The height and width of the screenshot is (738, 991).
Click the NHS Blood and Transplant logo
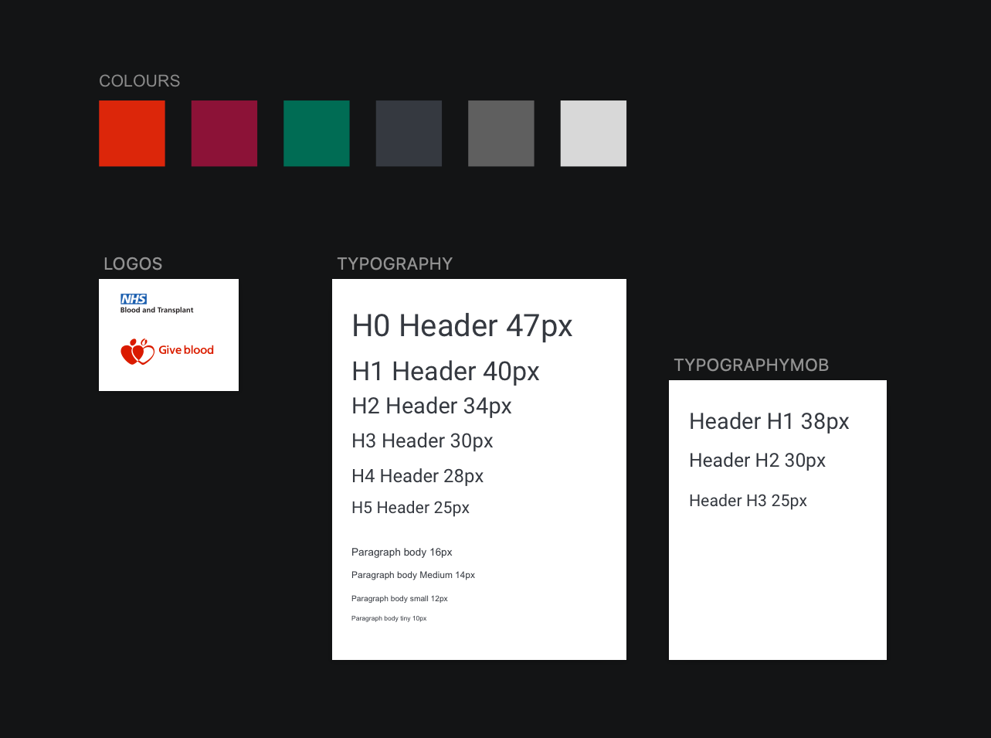(157, 304)
